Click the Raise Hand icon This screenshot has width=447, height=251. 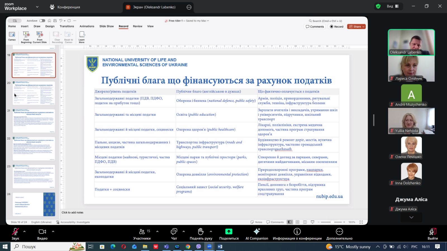pos(201,232)
